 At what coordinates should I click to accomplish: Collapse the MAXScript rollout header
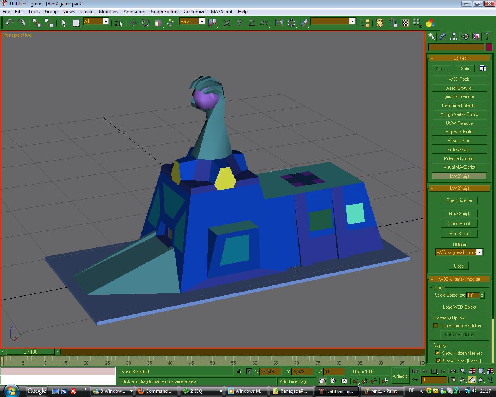pyautogui.click(x=459, y=188)
